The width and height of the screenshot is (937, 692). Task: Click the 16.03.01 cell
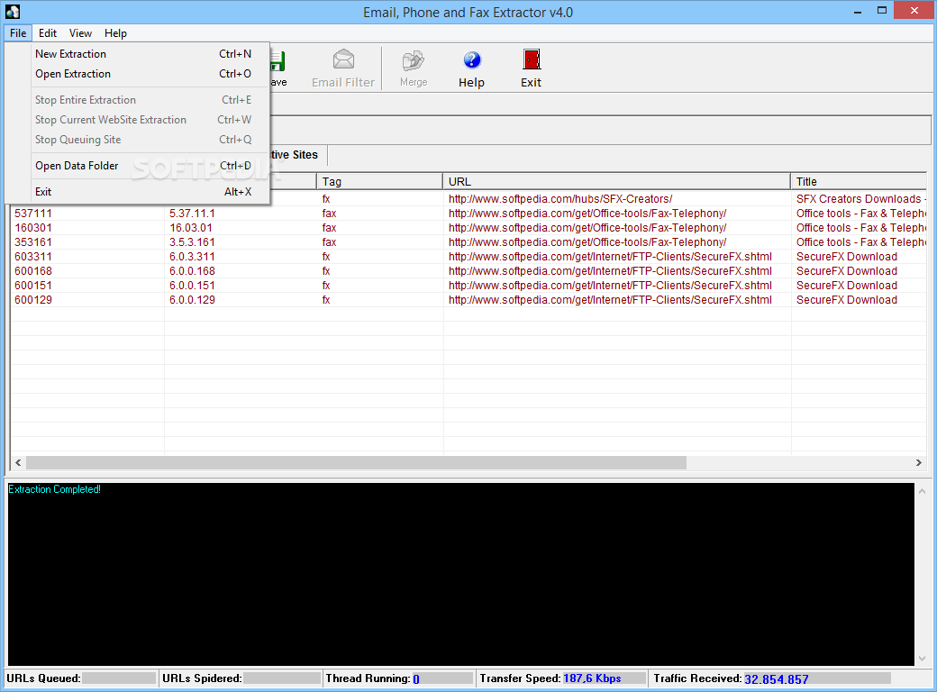tap(191, 228)
